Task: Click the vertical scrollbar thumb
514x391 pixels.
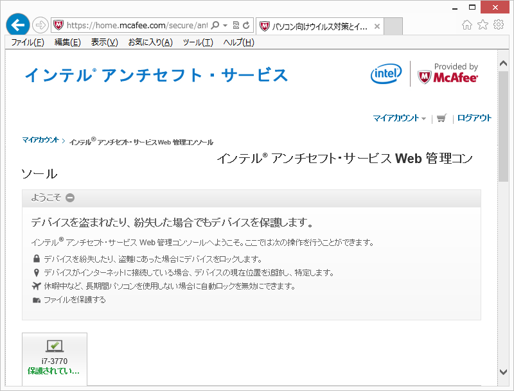Action: (x=503, y=126)
